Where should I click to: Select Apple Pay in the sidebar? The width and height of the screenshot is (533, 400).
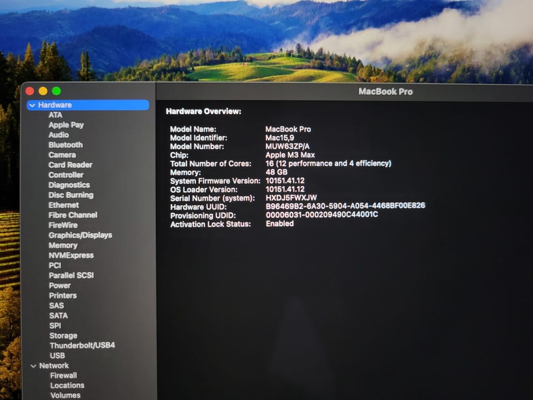66,125
